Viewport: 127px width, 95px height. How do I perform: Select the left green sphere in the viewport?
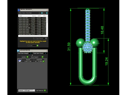point(80,43)
